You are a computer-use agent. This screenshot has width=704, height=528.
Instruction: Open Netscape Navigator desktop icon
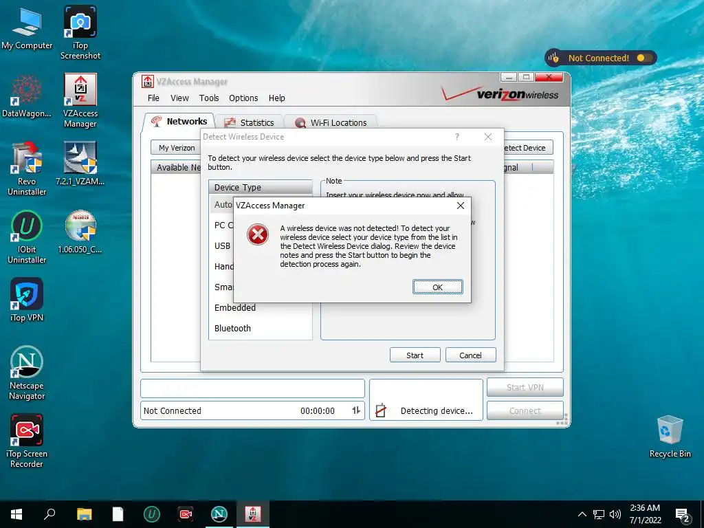point(27,373)
